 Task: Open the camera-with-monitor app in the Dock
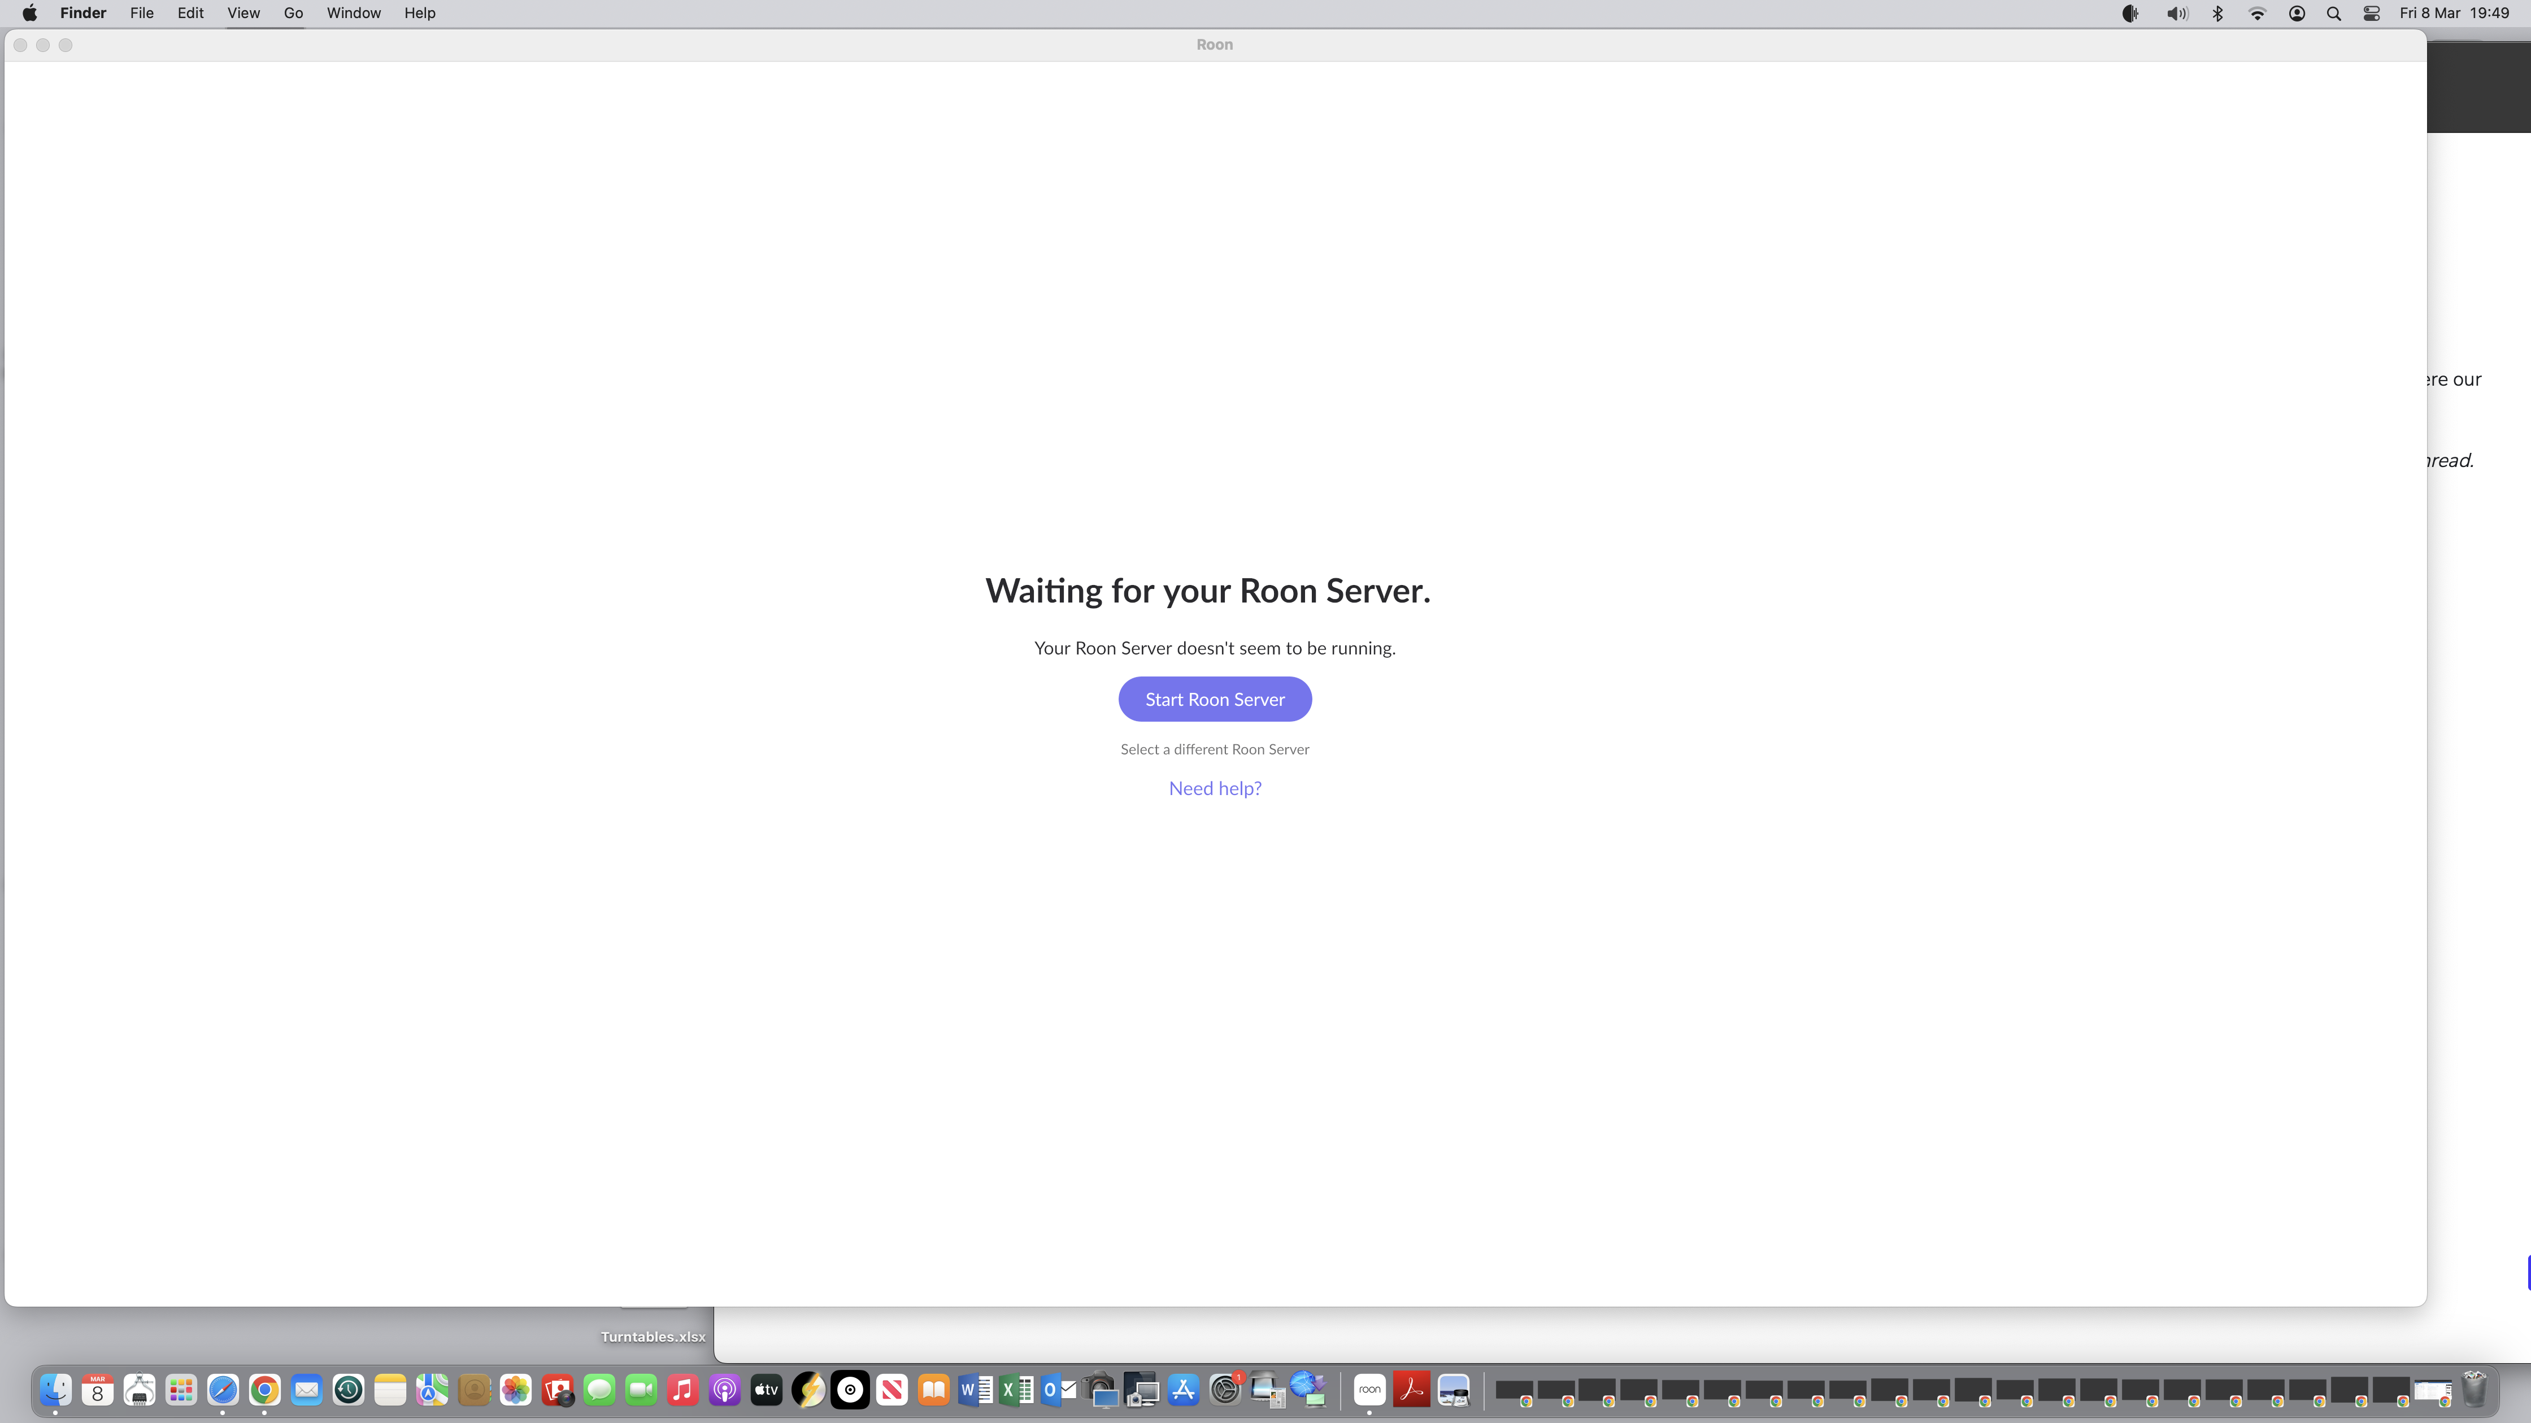1101,1391
